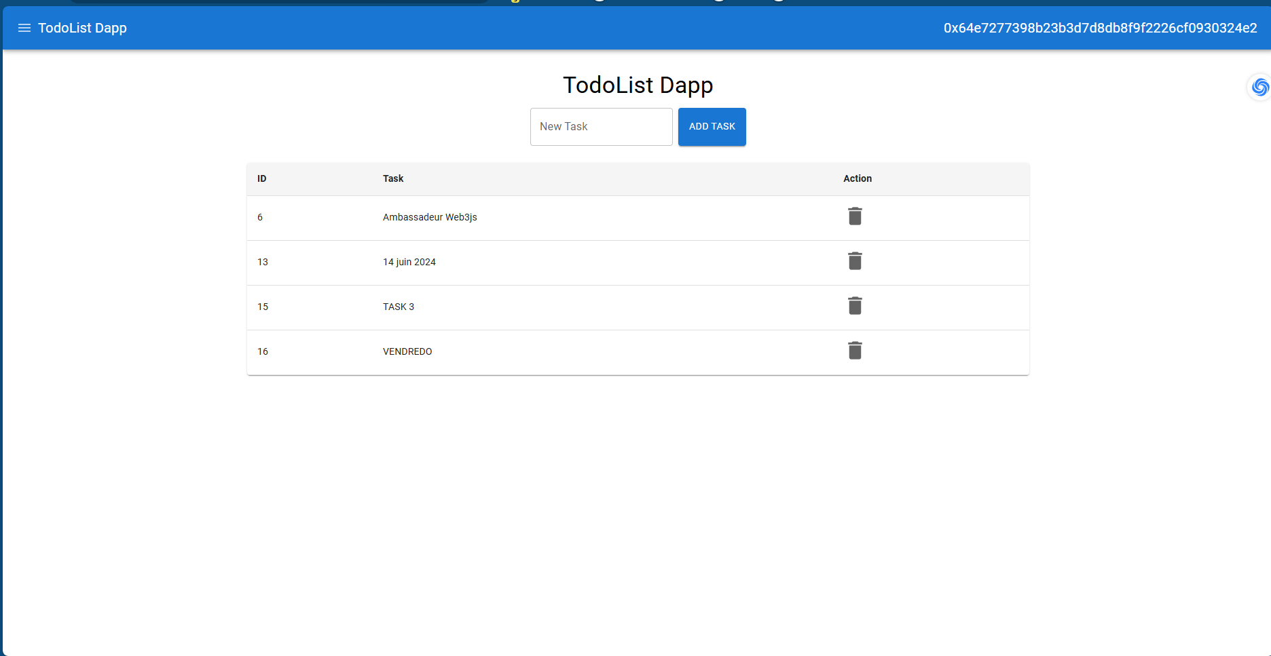
Task: Select the wallet address in the header
Action: tap(1100, 28)
